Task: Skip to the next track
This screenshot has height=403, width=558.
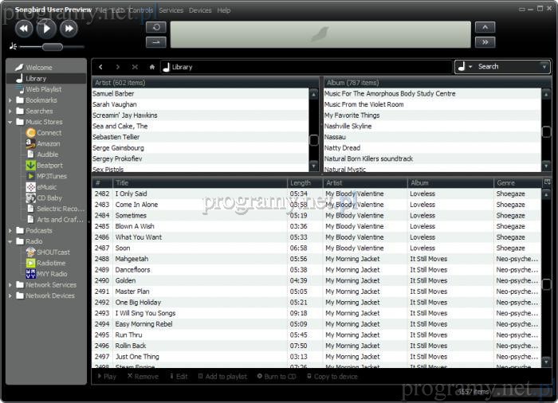Action: pos(69,29)
